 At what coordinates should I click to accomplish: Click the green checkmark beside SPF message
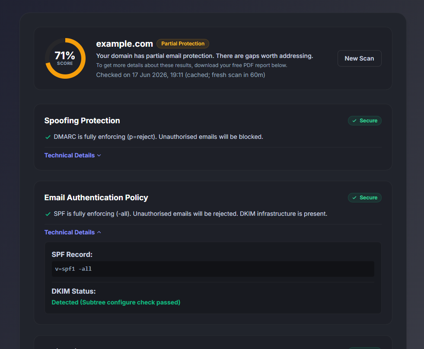tap(48, 214)
